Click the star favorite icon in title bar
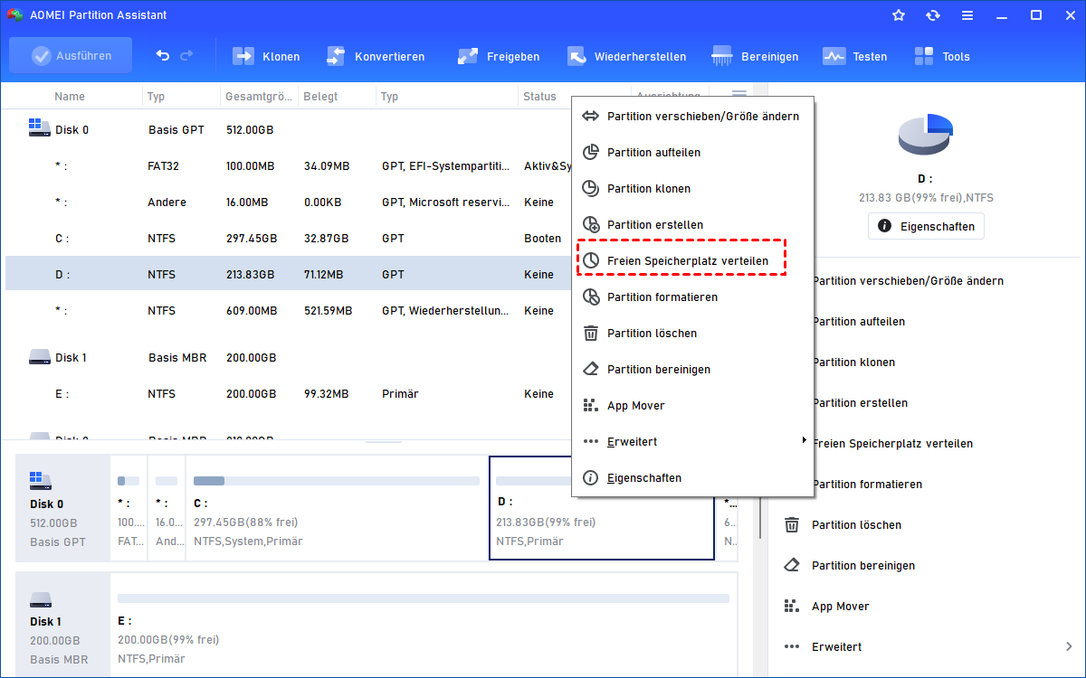 (899, 15)
